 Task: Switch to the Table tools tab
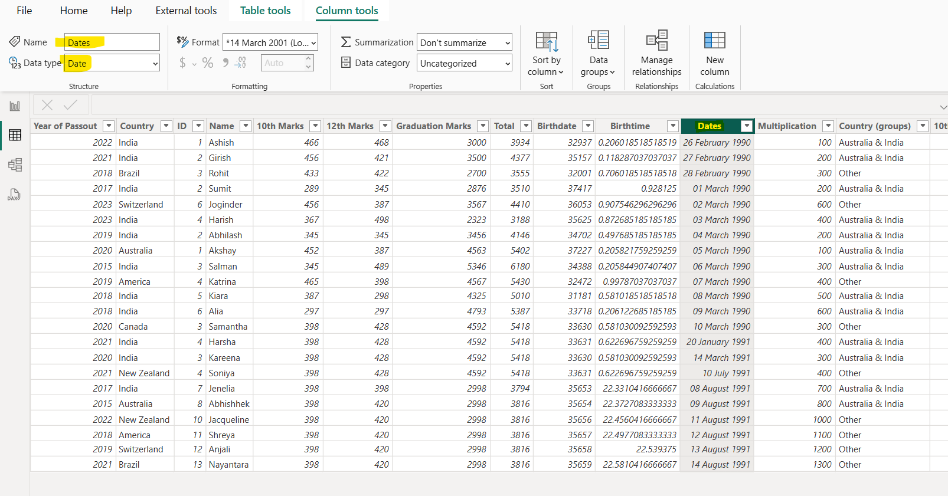point(265,11)
